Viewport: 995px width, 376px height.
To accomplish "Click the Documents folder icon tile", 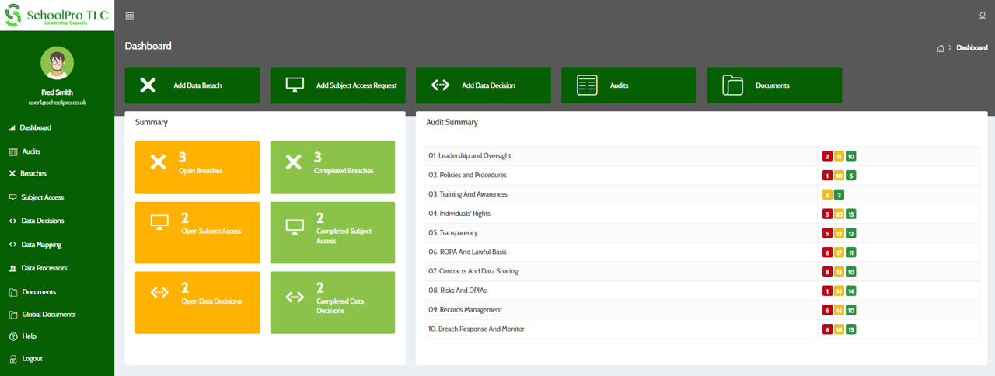I will tap(732, 85).
